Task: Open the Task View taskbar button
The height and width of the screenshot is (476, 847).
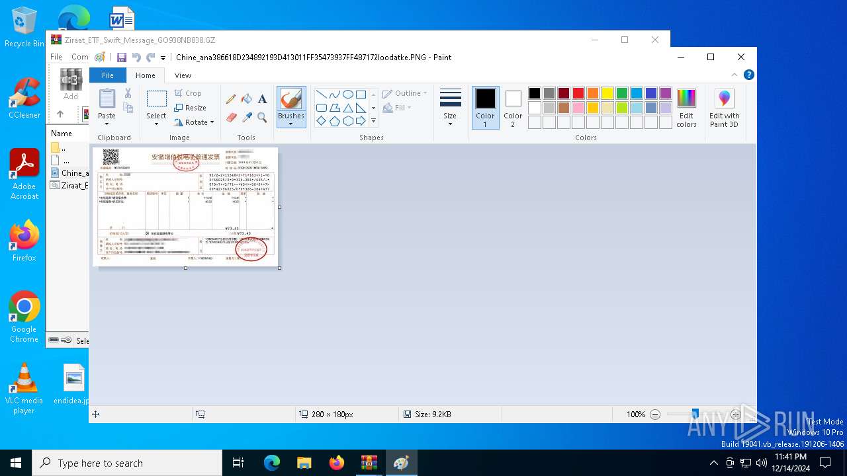Action: coord(239,463)
